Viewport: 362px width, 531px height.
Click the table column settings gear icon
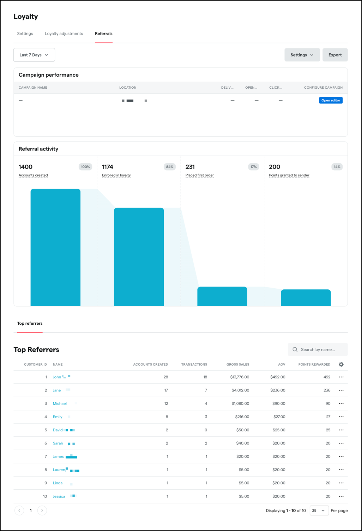point(341,364)
